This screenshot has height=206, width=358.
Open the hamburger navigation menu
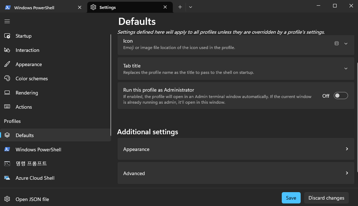click(x=7, y=21)
